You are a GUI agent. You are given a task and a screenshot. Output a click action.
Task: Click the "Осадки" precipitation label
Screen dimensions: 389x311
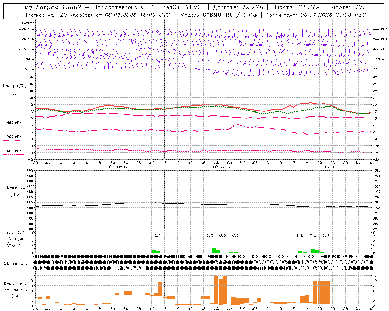[x=16, y=239]
